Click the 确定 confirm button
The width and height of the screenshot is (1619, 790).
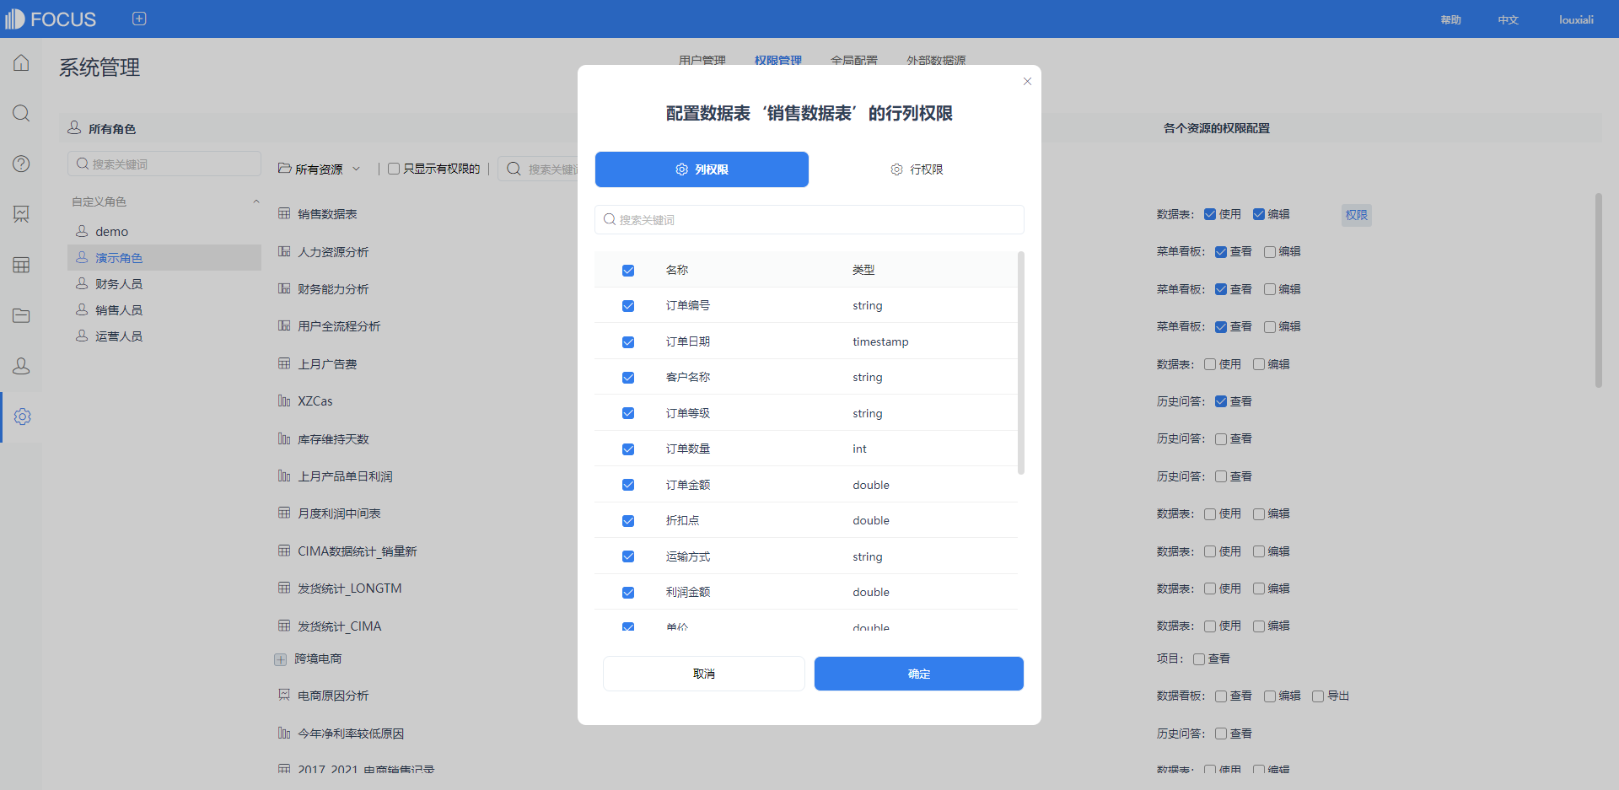point(918,674)
